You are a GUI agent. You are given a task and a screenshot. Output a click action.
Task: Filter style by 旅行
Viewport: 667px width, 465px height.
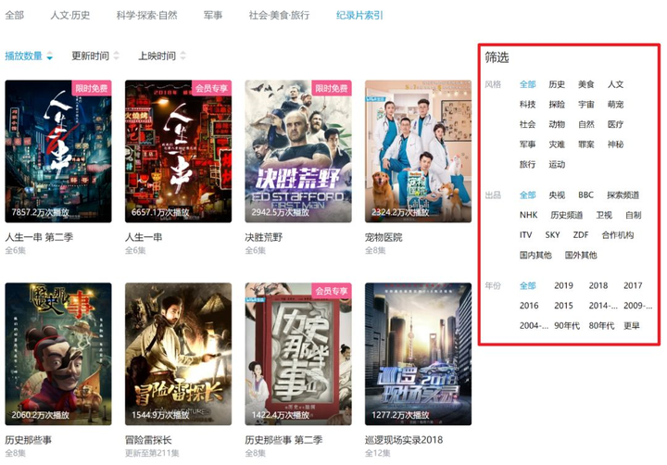pos(527,164)
